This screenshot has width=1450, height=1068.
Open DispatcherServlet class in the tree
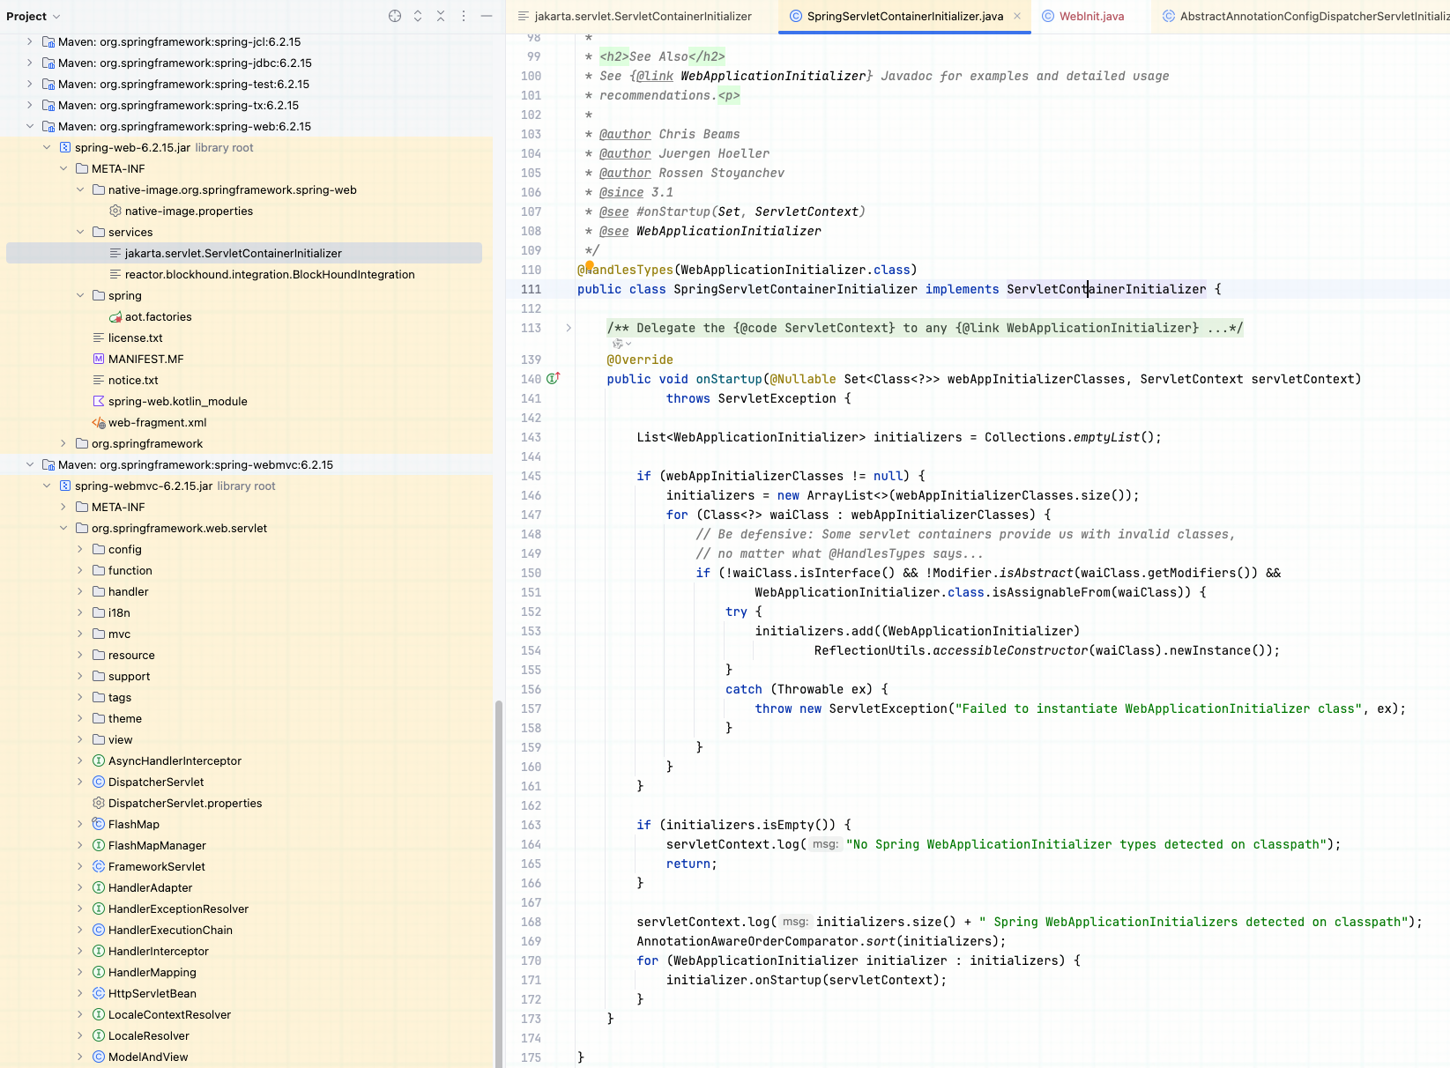[x=156, y=782]
